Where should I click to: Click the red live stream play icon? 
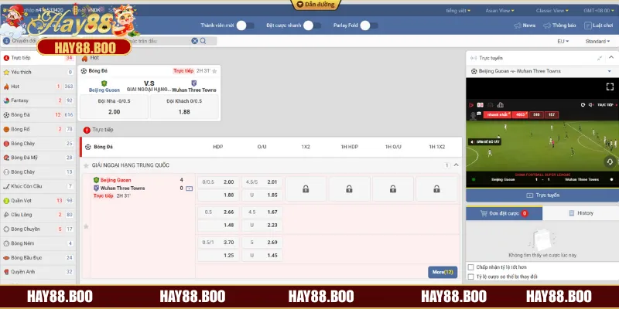coord(471,105)
